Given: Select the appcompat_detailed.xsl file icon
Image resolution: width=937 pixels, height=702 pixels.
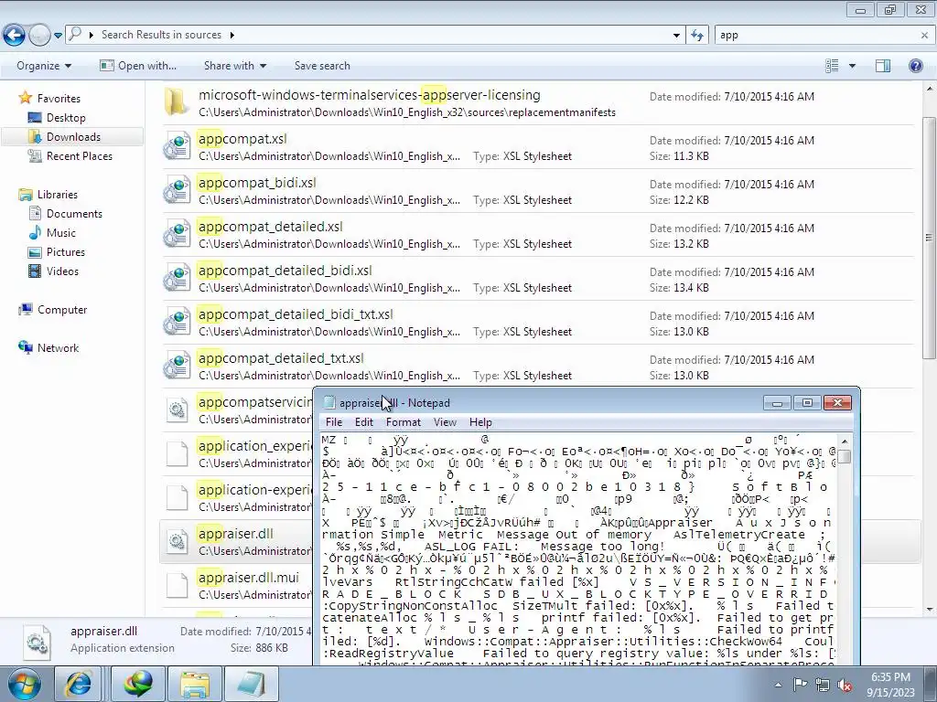Looking at the screenshot, I should (x=177, y=235).
